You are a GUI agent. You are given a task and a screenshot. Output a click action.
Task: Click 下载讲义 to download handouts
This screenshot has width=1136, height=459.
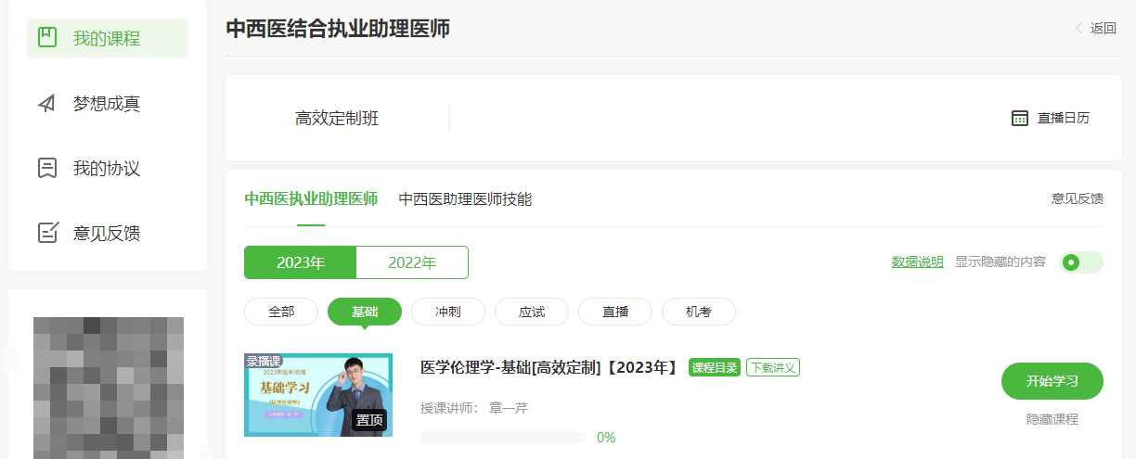pos(773,367)
